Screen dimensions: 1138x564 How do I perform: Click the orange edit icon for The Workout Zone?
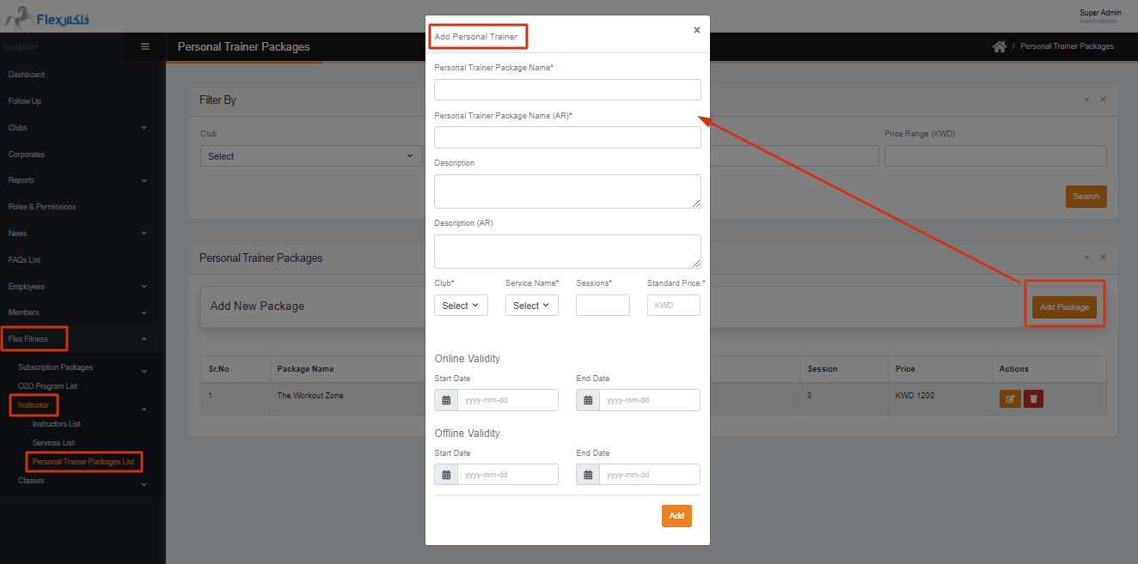pos(1010,398)
